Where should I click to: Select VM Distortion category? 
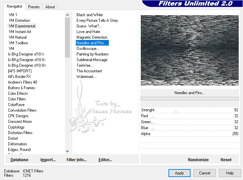(x=19, y=20)
